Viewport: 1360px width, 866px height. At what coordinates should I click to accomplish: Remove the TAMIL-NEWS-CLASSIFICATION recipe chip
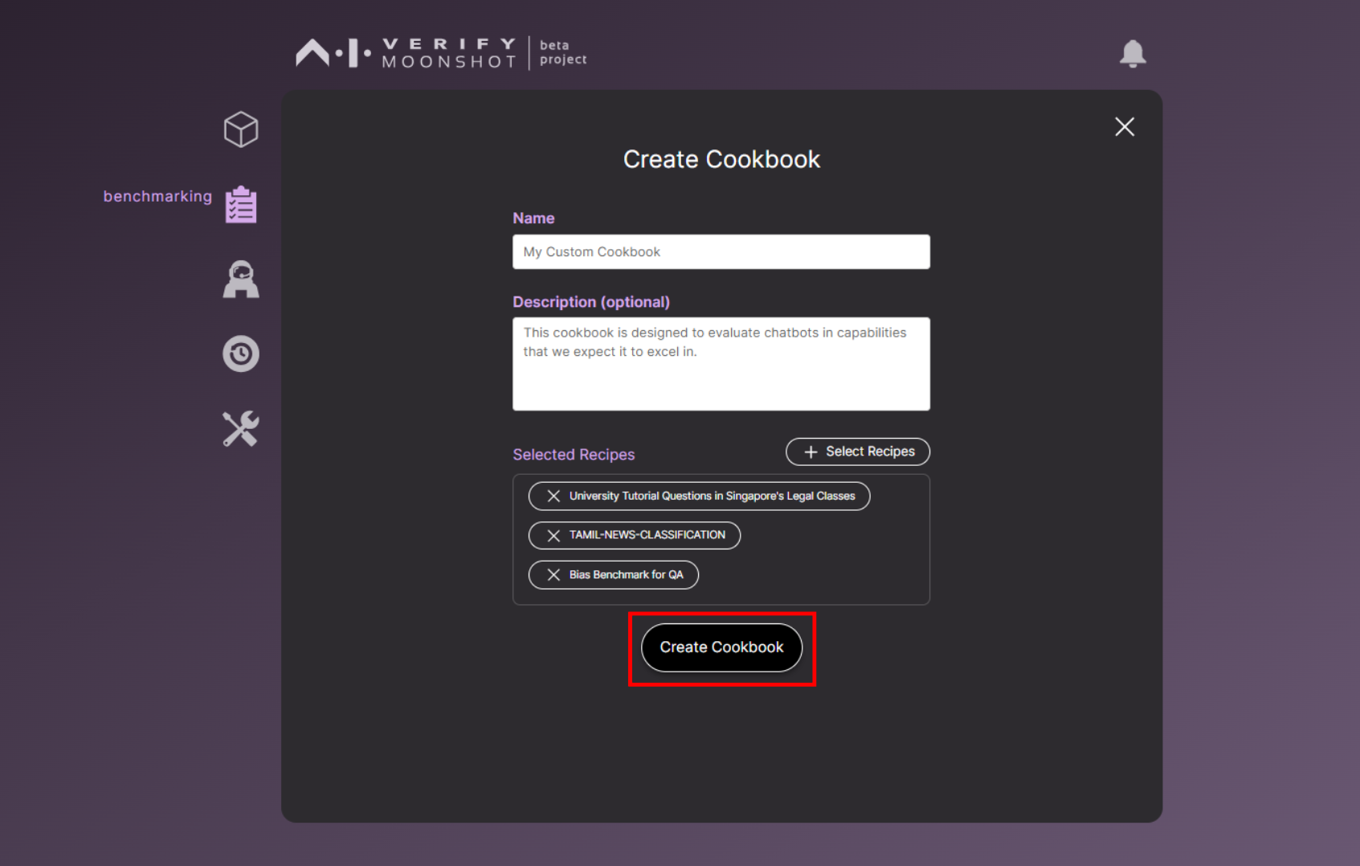click(x=553, y=535)
